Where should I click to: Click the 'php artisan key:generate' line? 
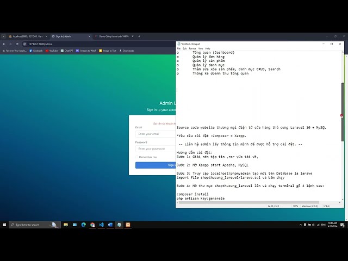(x=201, y=198)
